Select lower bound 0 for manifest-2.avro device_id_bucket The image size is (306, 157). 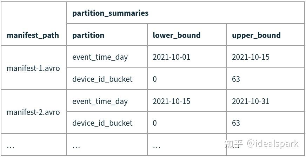click(x=155, y=123)
